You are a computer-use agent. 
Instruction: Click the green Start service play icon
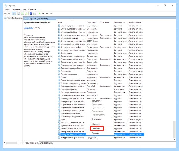(40, 14)
